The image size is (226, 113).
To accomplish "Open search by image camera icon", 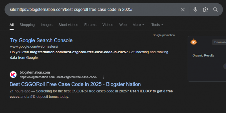I will click(205, 10).
